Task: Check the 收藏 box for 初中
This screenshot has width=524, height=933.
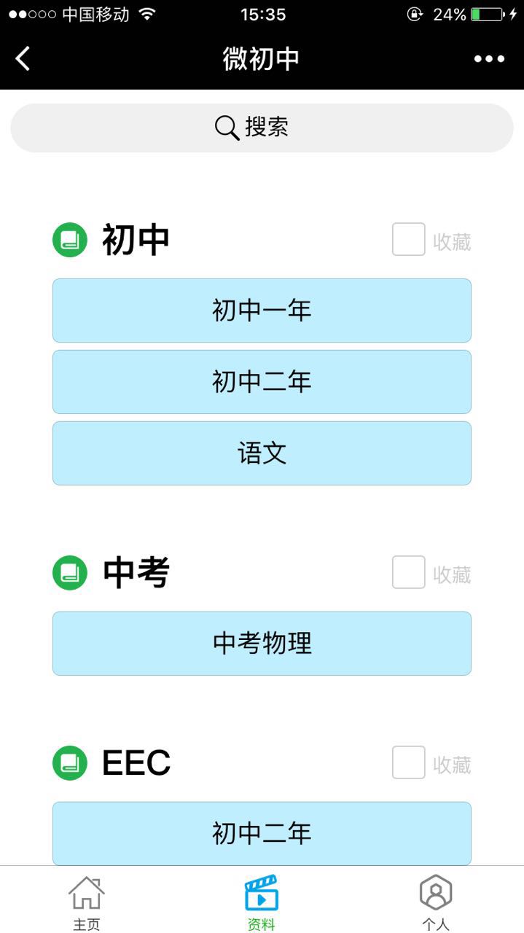Action: pyautogui.click(x=409, y=240)
